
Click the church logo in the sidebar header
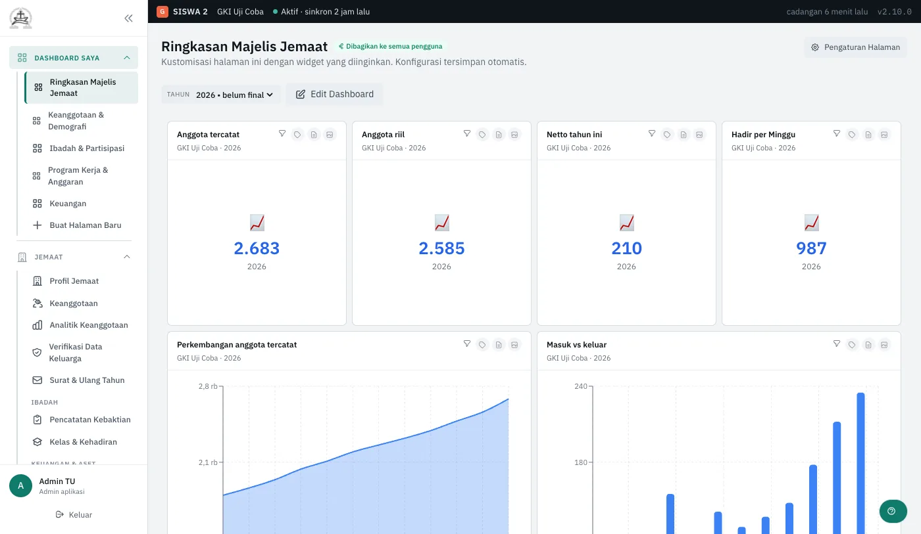coord(20,18)
